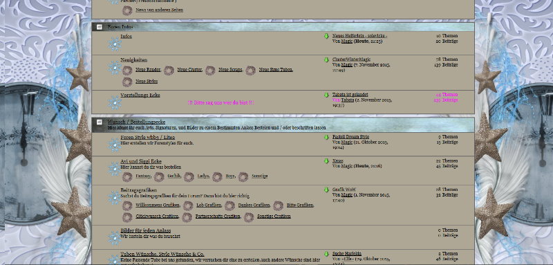This screenshot has width=553, height=265.
Task: Open Lob Grafiken subforum
Action: point(209,205)
